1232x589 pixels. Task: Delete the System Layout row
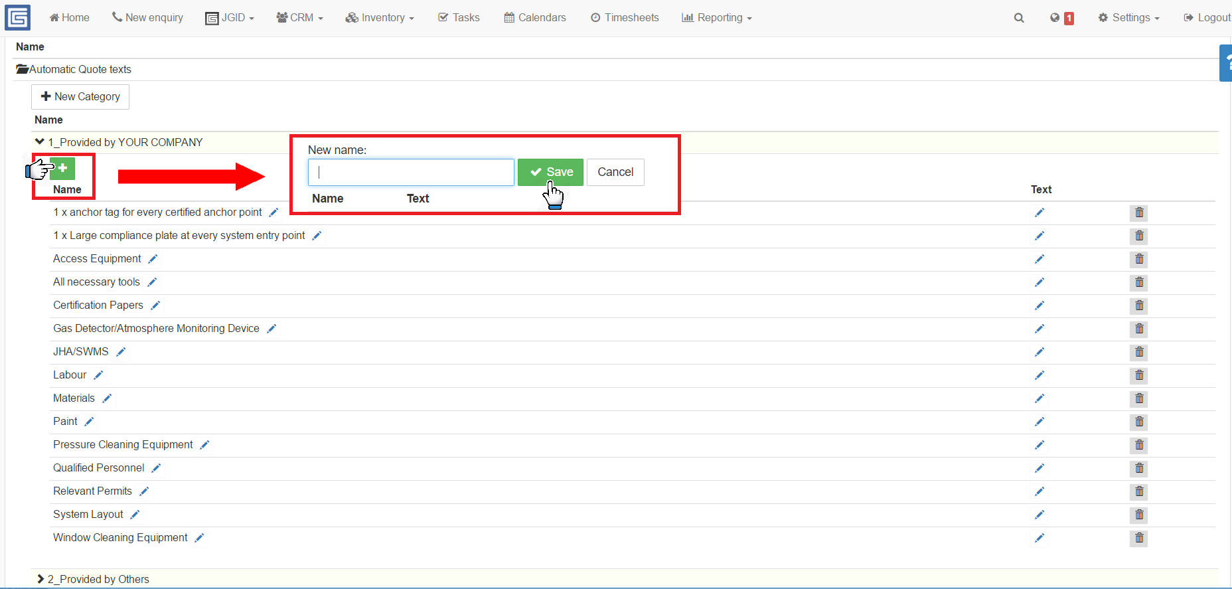point(1139,515)
